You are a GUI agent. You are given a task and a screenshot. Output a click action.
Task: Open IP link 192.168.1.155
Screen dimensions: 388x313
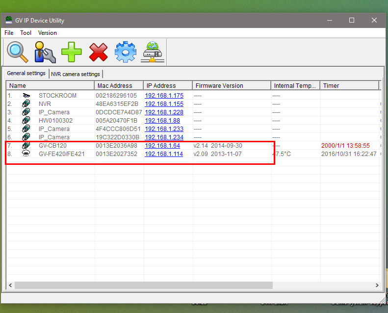click(164, 104)
